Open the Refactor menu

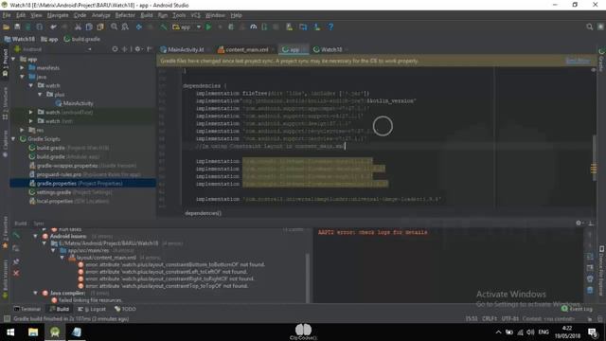click(x=125, y=15)
